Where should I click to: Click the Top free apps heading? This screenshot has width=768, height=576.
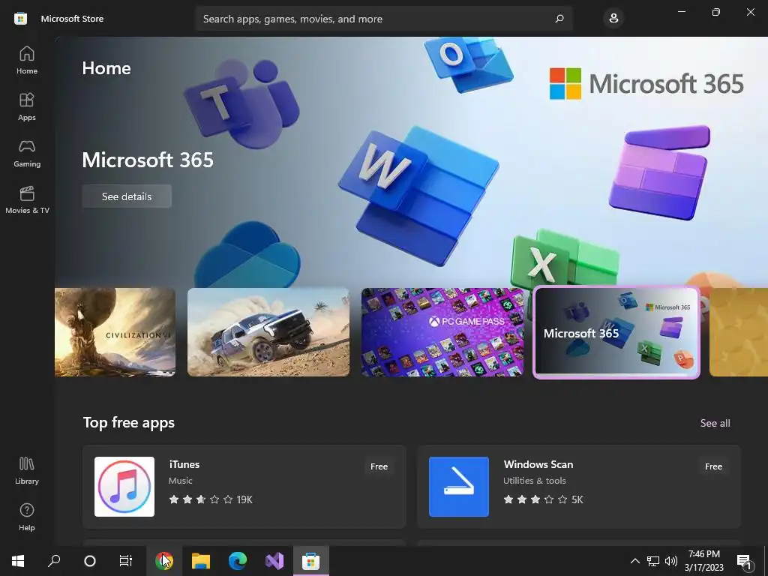coord(129,423)
